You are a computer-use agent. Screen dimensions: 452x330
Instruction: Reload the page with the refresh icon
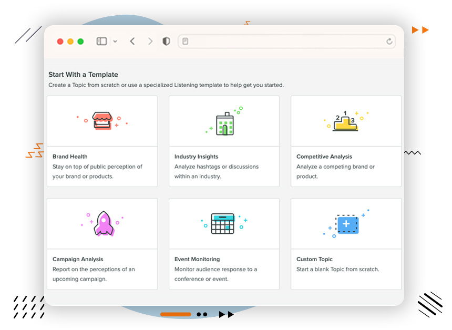click(389, 42)
